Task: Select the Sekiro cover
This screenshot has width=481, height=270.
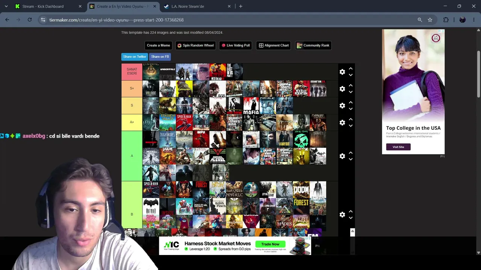Action: coord(201,88)
